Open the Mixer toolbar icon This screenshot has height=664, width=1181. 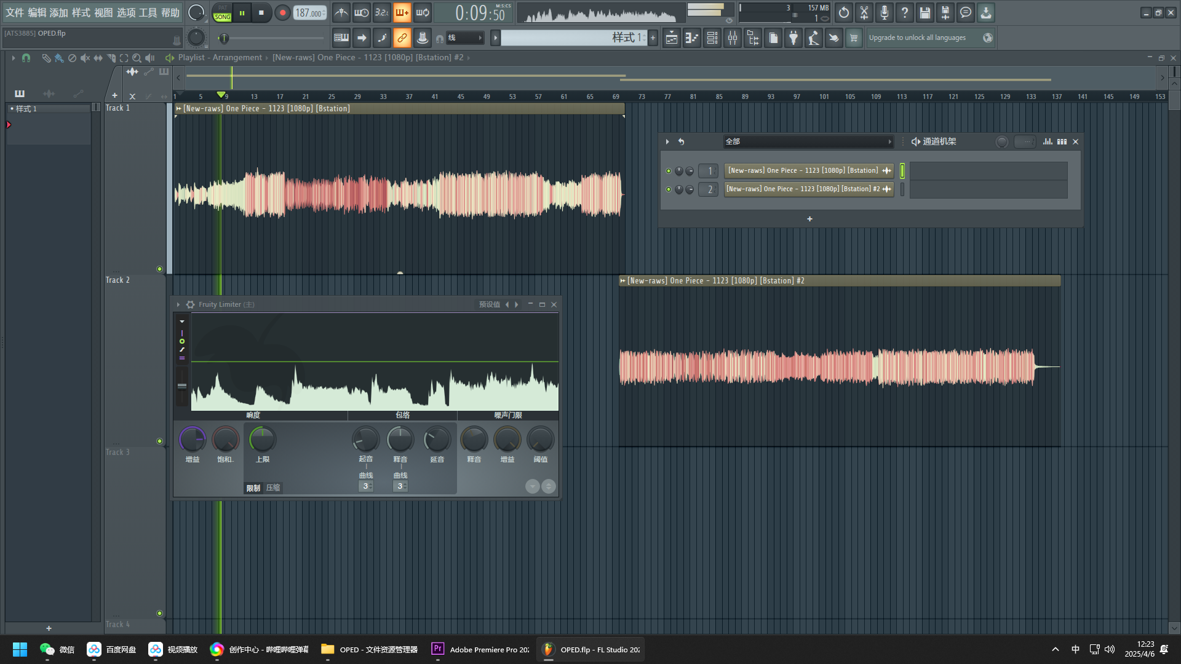[733, 38]
